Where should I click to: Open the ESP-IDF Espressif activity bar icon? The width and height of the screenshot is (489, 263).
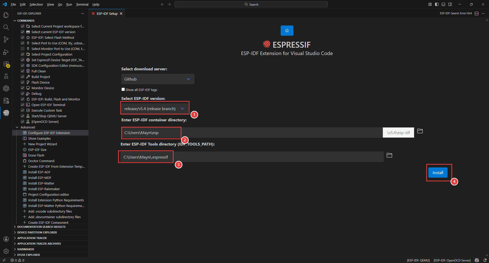click(6, 113)
